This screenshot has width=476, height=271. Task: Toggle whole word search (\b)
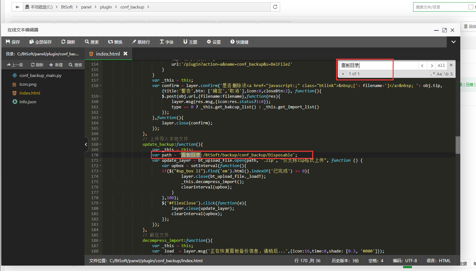pos(446,74)
